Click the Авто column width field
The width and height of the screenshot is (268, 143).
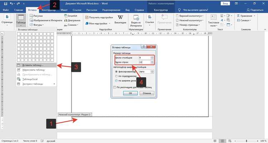click(x=145, y=71)
